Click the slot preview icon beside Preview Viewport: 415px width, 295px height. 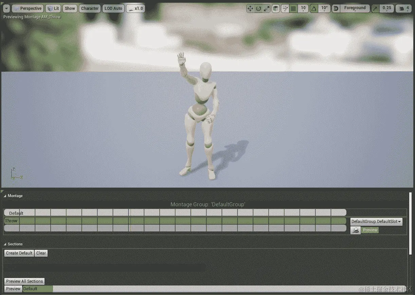click(355, 230)
